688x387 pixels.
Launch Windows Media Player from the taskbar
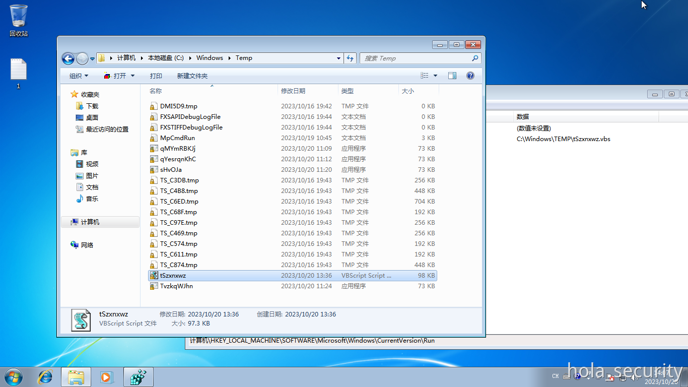pyautogui.click(x=107, y=376)
